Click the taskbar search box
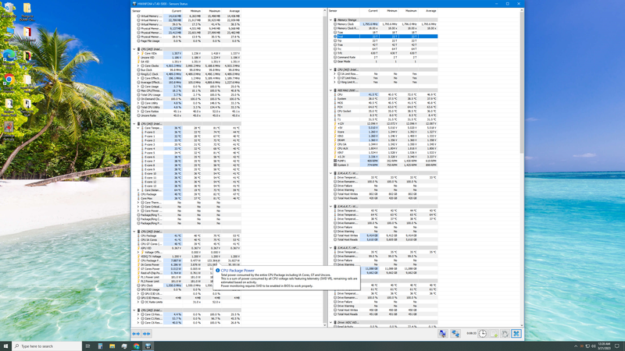 [47, 346]
